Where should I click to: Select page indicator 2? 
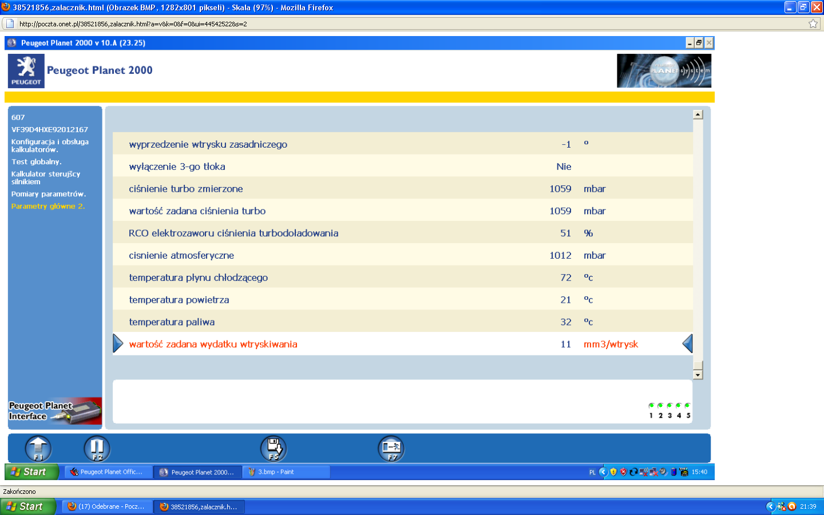pyautogui.click(x=660, y=410)
